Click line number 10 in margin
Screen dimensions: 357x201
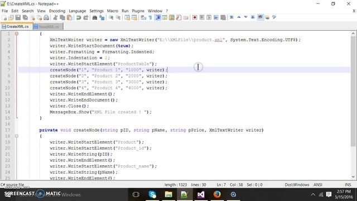7,88
